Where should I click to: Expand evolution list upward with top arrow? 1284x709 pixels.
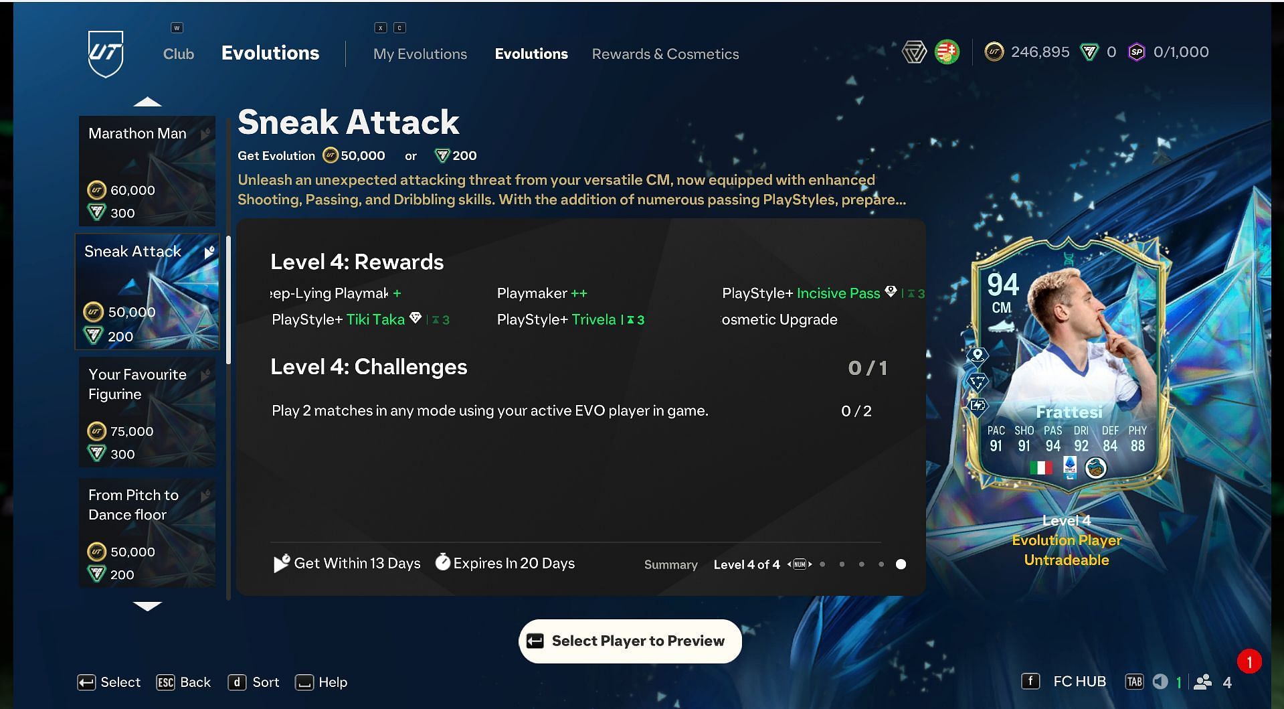tap(147, 102)
